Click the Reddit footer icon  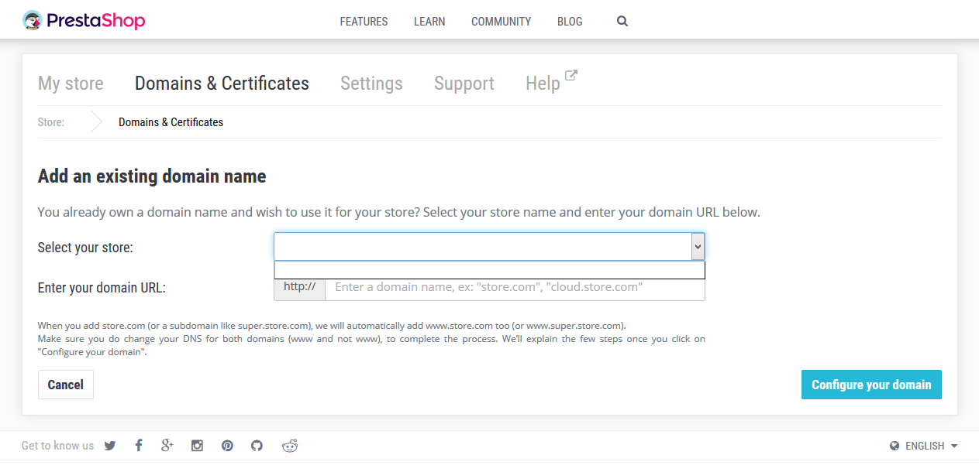coord(290,446)
